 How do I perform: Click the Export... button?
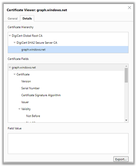(121, 159)
